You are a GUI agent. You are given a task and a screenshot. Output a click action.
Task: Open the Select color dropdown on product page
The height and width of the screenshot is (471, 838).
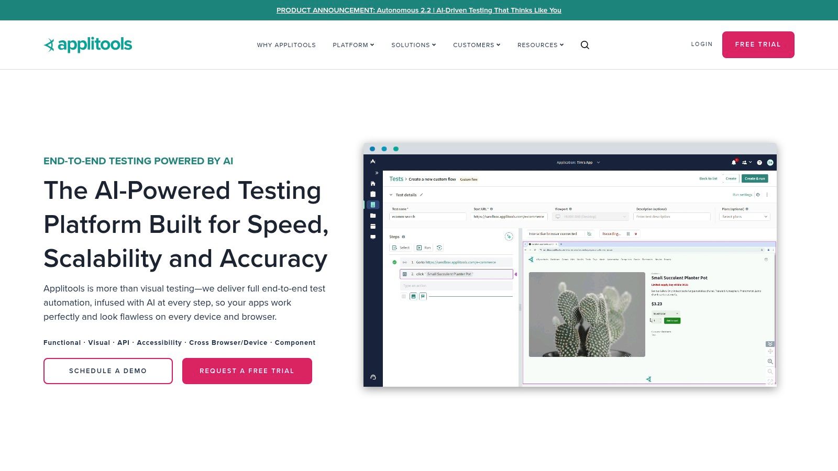(665, 313)
